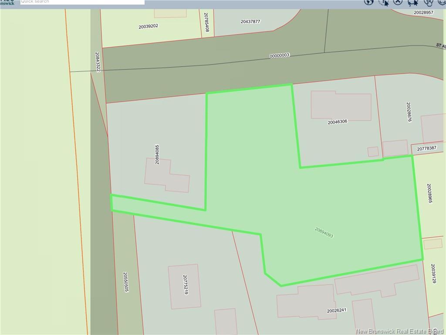Image resolution: width=446 pixels, height=335 pixels.
Task: Click the toolbar icon right of the line selection tool
Action: click(x=428, y=2)
